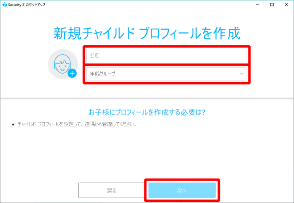Add a photo via the blue plus badge
Screen dimensions: 294x203
(x=72, y=73)
